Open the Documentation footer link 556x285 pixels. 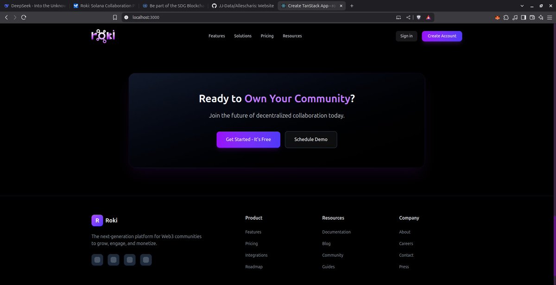336,232
